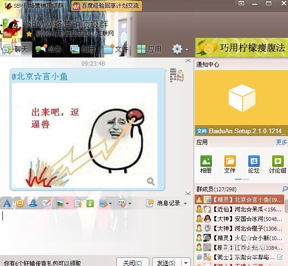The height and width of the screenshot is (266, 288).
Task: Open the BaiduAn.Setup file notification
Action: (241, 131)
